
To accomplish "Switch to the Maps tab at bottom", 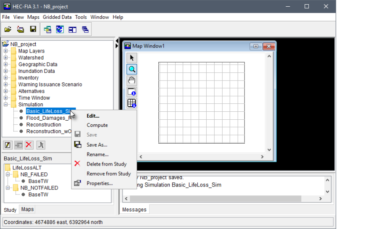I will [x=27, y=209].
